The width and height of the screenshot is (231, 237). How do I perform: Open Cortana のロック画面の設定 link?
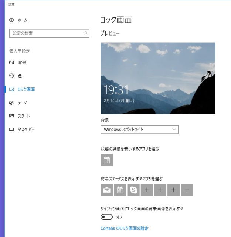(x=124, y=228)
